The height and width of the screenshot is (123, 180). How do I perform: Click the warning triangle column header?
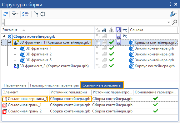pyautogui.click(x=111, y=30)
